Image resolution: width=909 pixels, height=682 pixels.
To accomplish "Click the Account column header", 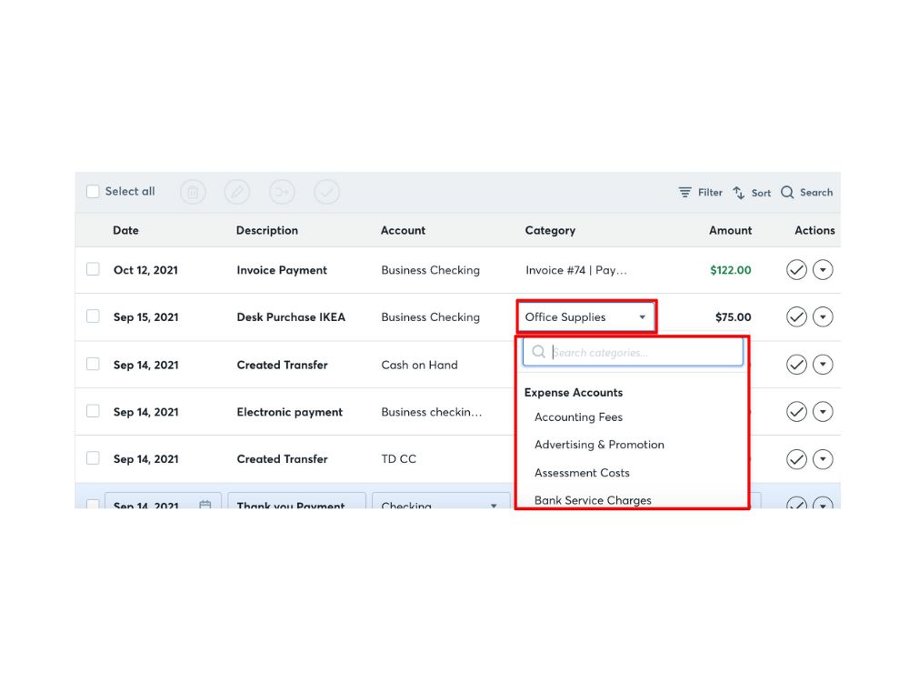I will (403, 230).
